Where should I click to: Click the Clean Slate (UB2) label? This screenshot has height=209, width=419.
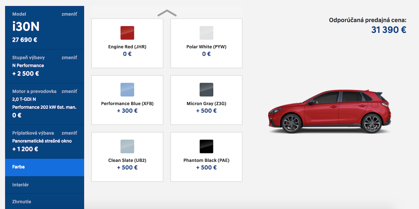[x=127, y=160]
